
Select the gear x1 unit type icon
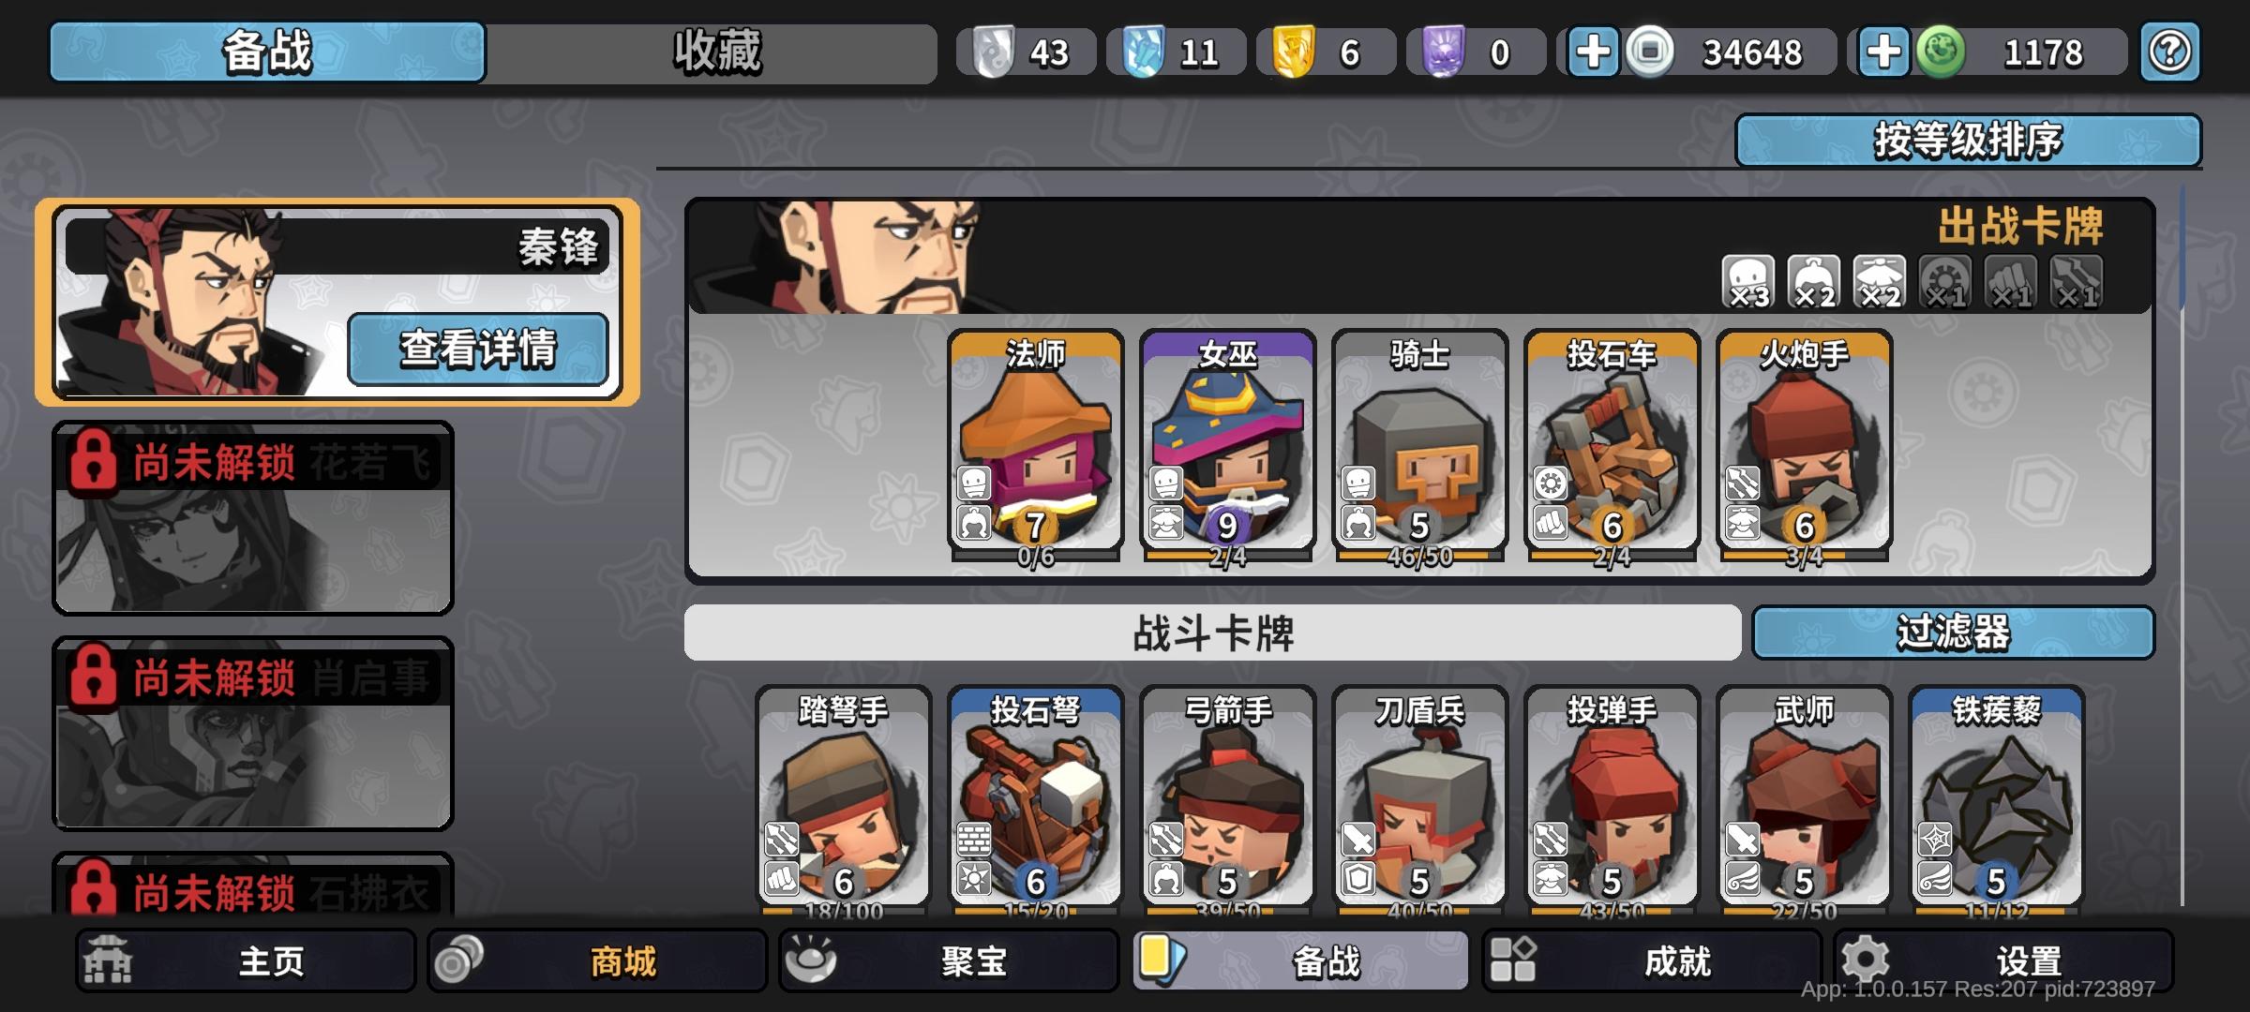(x=1945, y=282)
